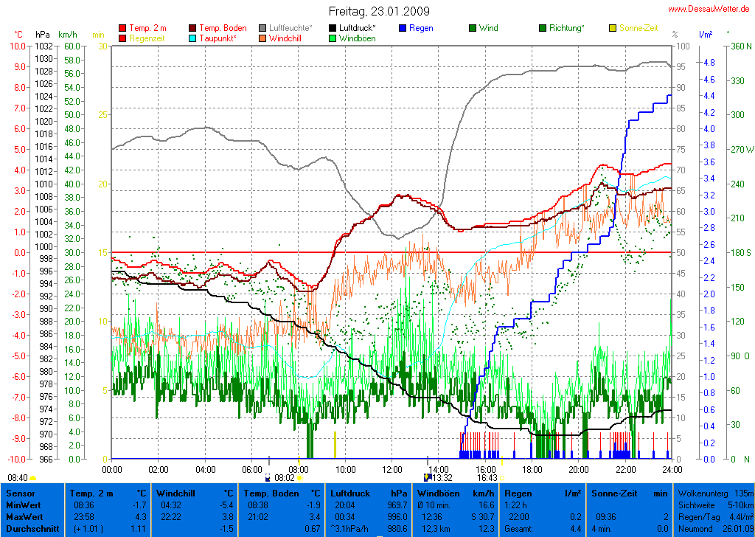This screenshot has height=537, width=755.
Task: Click the moon icon beside 13:32
Action: click(x=427, y=478)
